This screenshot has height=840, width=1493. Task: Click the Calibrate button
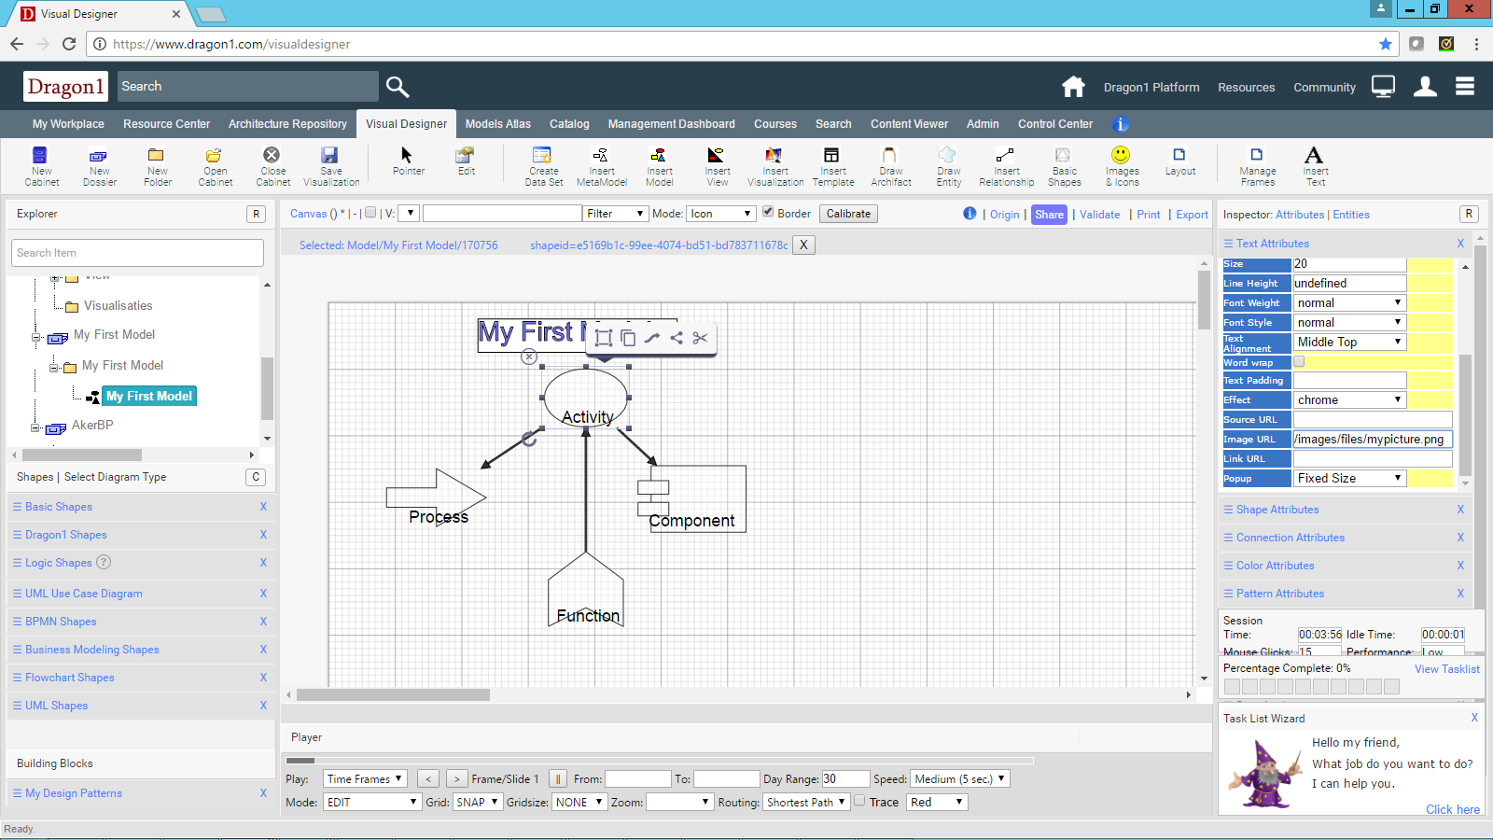click(848, 214)
